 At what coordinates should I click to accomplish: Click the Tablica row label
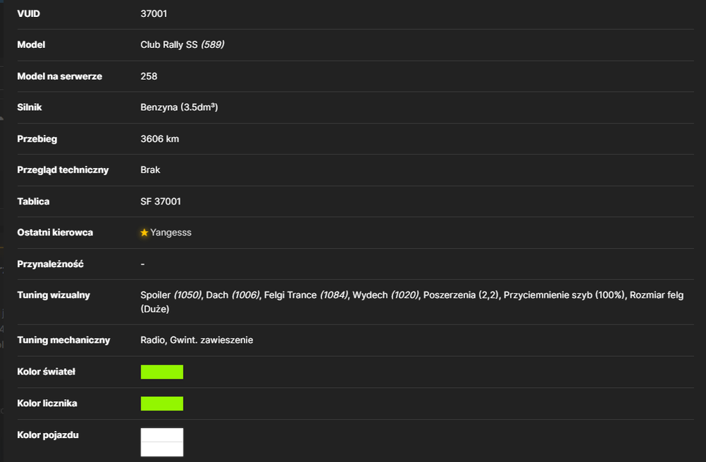[33, 201]
